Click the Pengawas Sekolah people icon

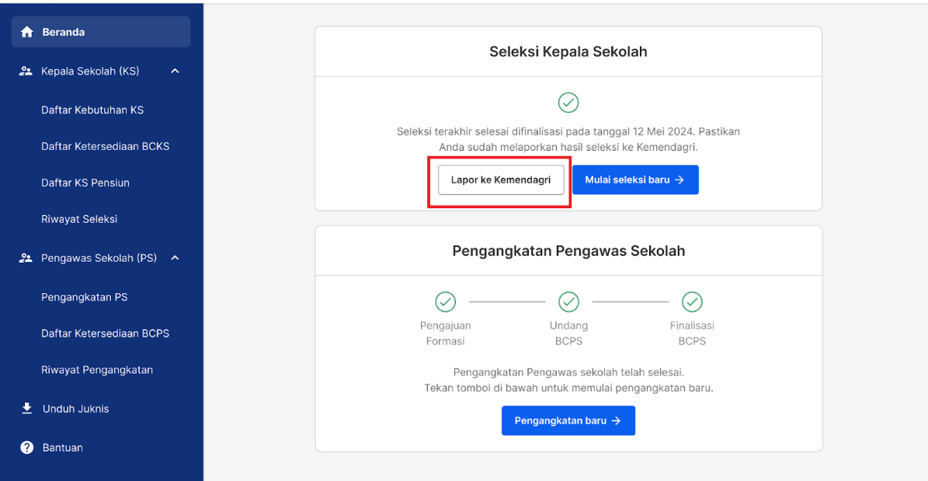pos(26,258)
